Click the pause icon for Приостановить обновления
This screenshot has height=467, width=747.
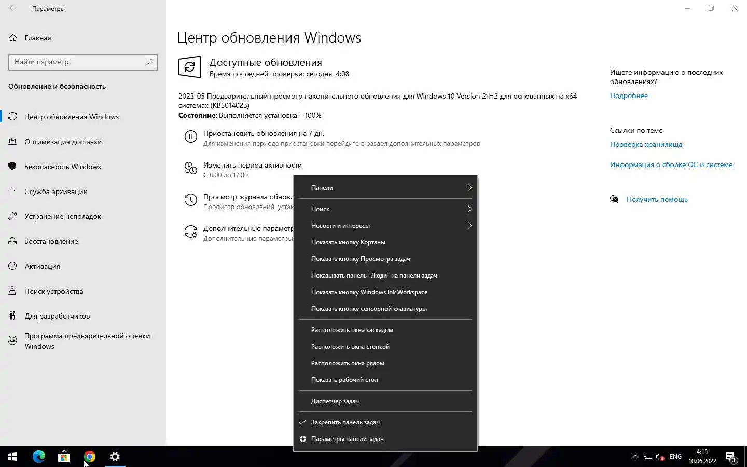click(190, 136)
